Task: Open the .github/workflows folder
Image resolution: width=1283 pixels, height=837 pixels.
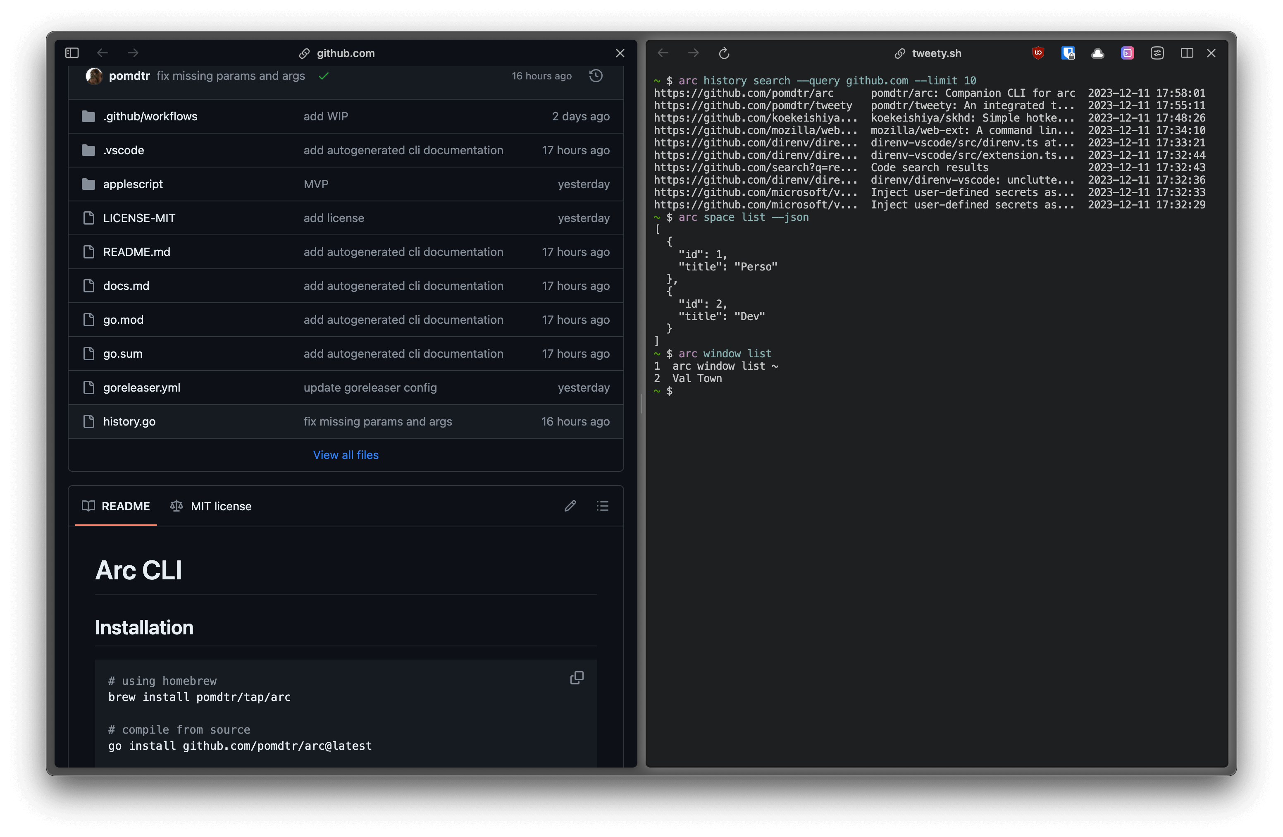Action: pyautogui.click(x=150, y=116)
